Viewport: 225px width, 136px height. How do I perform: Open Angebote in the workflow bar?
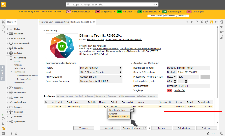tap(107, 12)
